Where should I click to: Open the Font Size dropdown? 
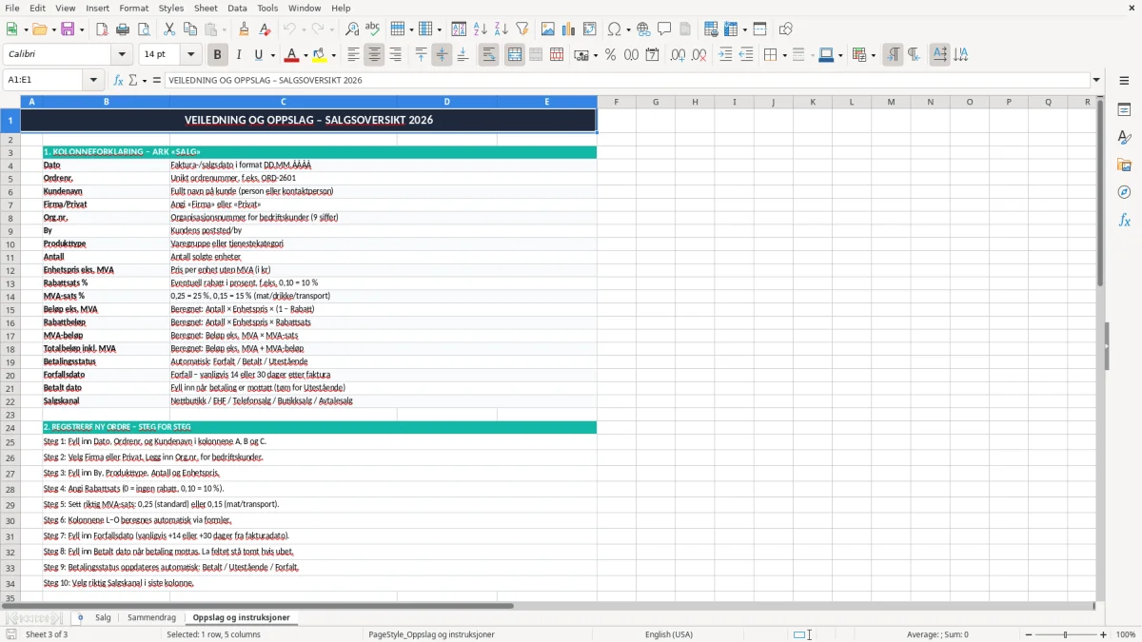click(190, 55)
